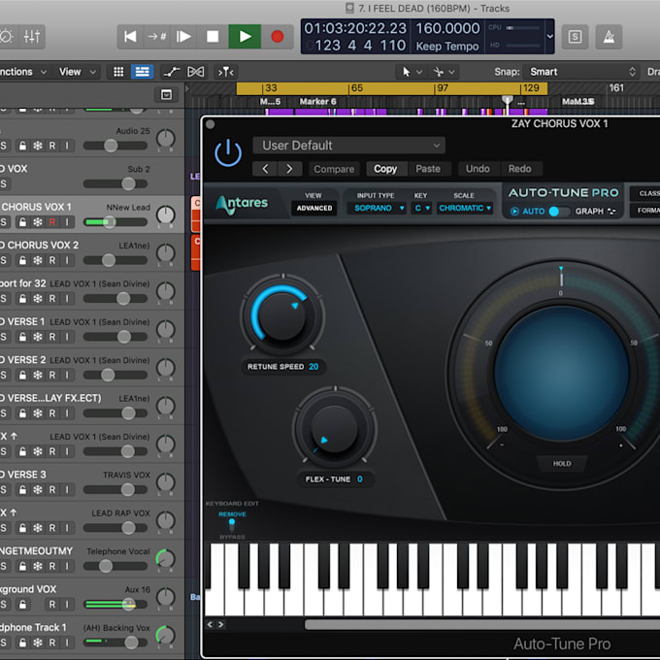The image size is (660, 660).
Task: Click the Compare button
Action: [x=334, y=169]
